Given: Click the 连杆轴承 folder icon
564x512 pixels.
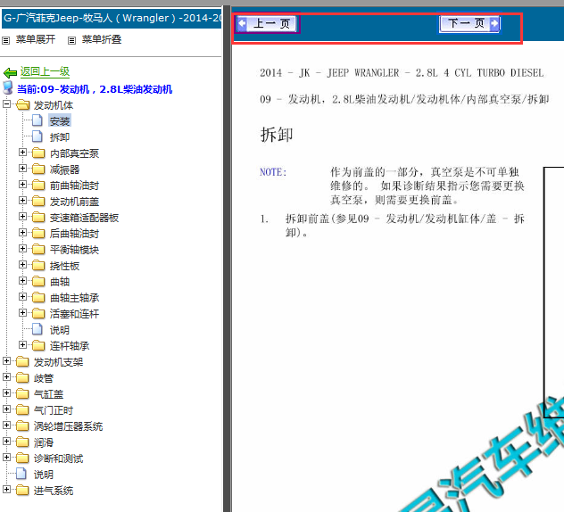Looking at the screenshot, I should tap(38, 345).
